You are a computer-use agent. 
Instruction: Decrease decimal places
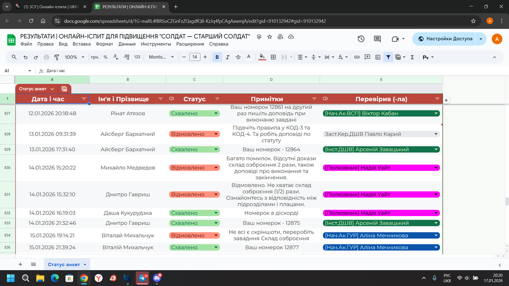point(116,57)
